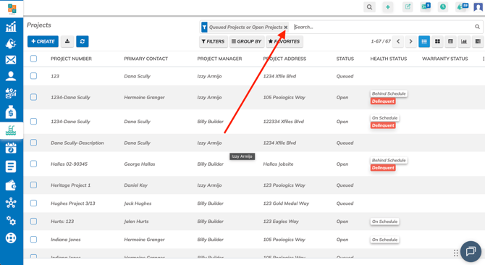The width and height of the screenshot is (485, 265).
Task: Click into the Search field
Action: click(383, 27)
